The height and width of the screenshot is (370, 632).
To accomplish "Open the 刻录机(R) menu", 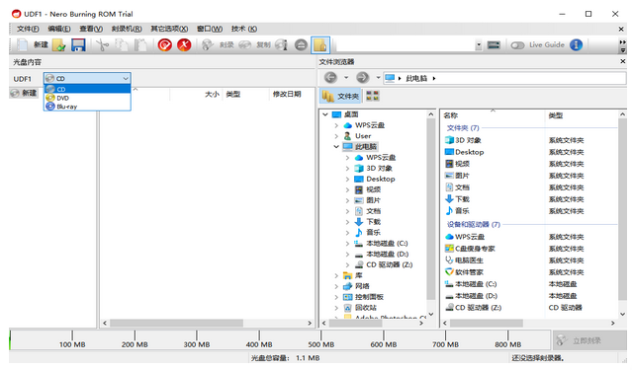I will click(x=127, y=29).
